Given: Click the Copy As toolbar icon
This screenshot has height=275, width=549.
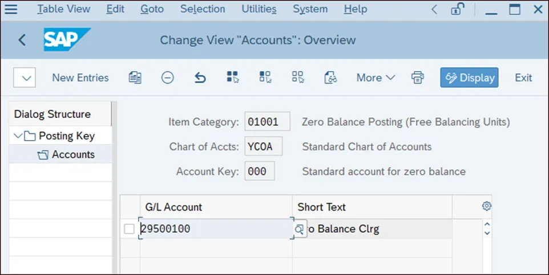Looking at the screenshot, I should (135, 78).
